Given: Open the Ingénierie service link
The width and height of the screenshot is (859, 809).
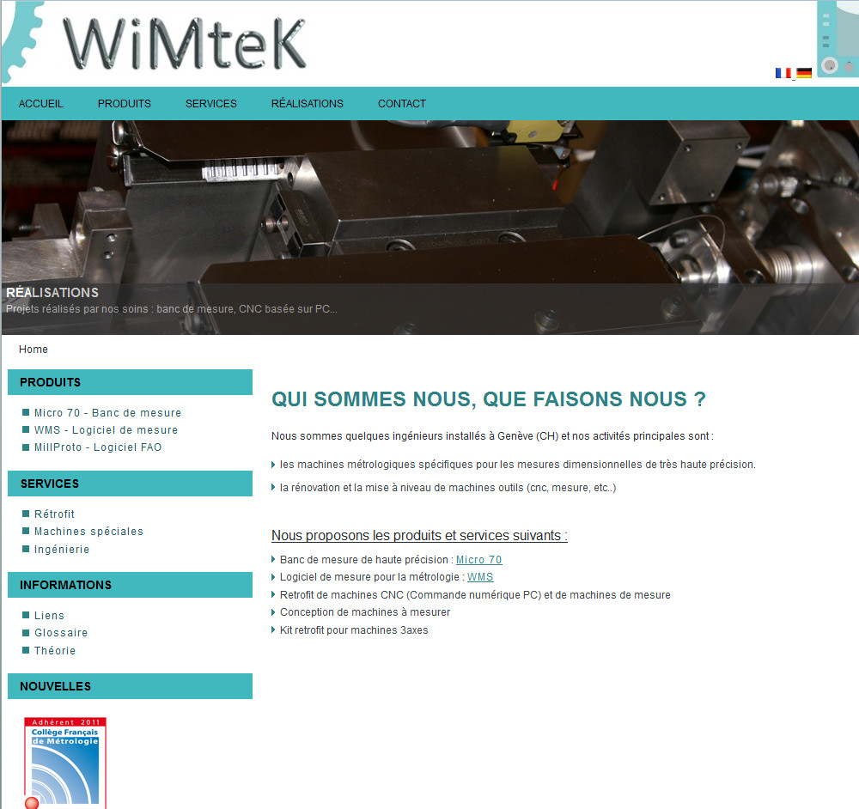Looking at the screenshot, I should 61,550.
